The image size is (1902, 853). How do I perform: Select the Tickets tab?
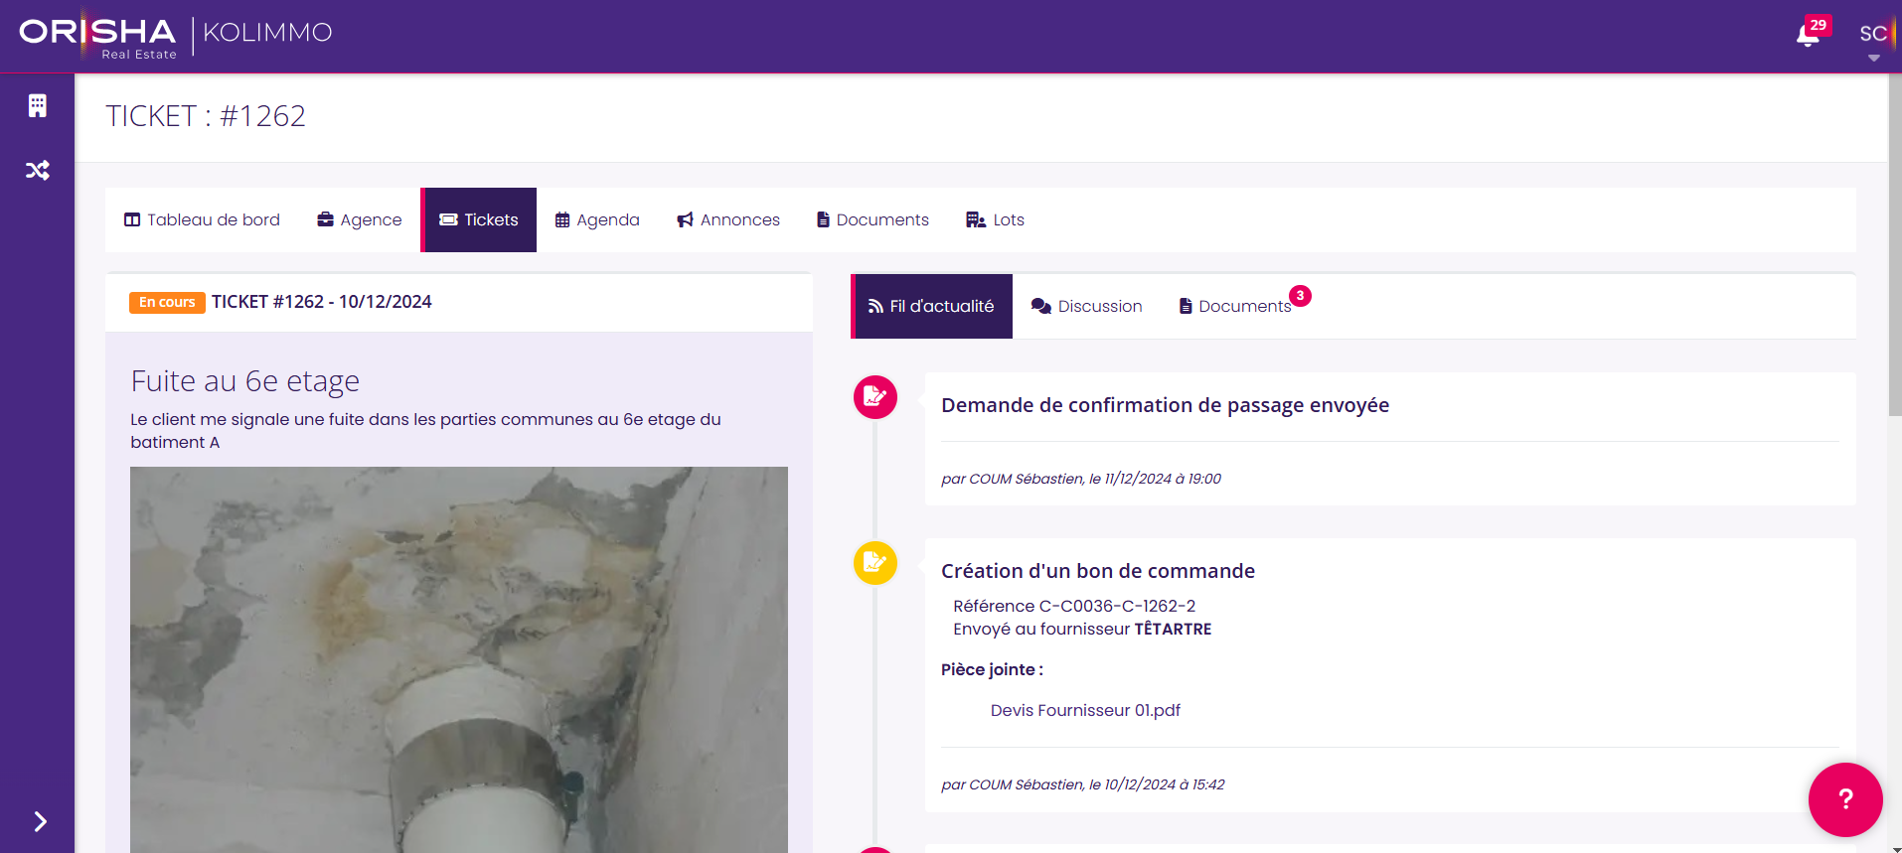(479, 219)
